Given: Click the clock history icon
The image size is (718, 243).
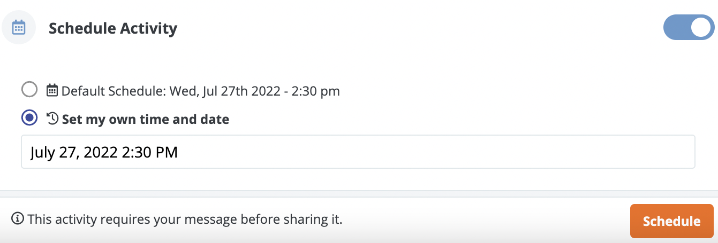Looking at the screenshot, I should pos(52,119).
